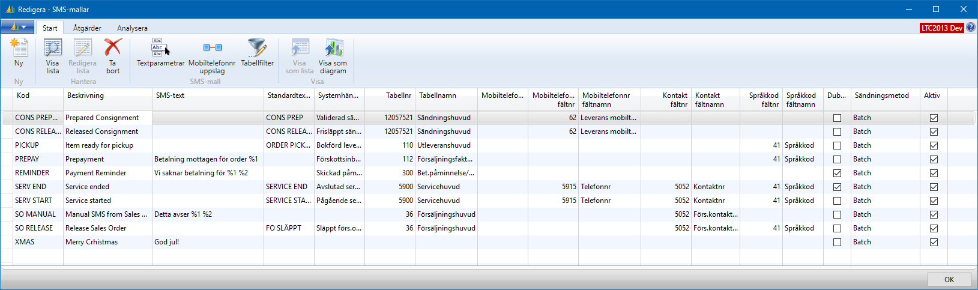Click the Payment Reminder description
The image size is (978, 290).
coord(107,173)
